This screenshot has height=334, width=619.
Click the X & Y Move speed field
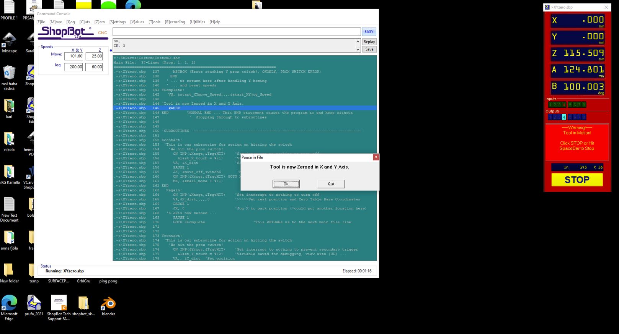coord(74,56)
